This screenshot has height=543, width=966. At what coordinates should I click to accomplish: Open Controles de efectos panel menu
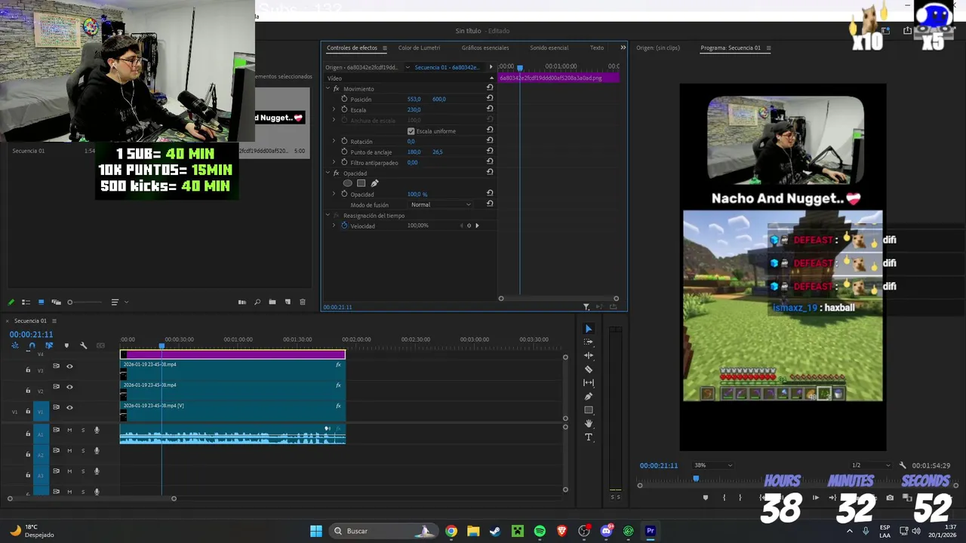384,48
